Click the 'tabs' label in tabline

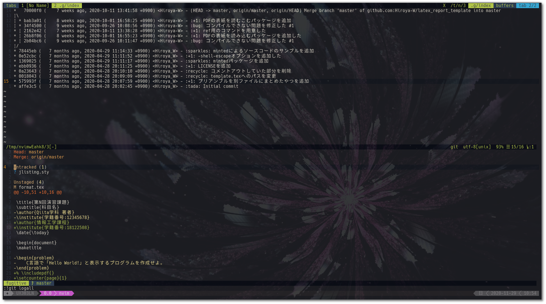click(11, 6)
